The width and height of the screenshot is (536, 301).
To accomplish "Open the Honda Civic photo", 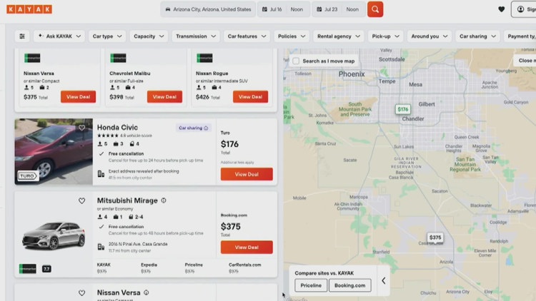I will pyautogui.click(x=54, y=151).
